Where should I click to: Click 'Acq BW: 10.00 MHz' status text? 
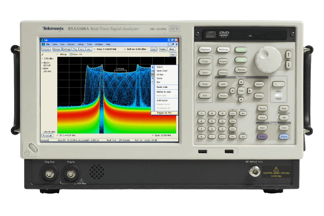tap(67, 140)
